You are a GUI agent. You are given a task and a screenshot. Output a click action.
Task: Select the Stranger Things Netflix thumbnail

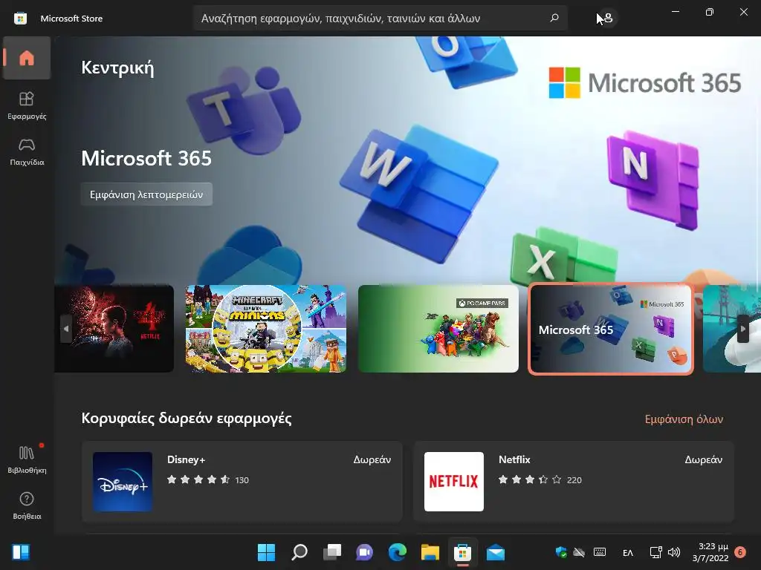114,329
